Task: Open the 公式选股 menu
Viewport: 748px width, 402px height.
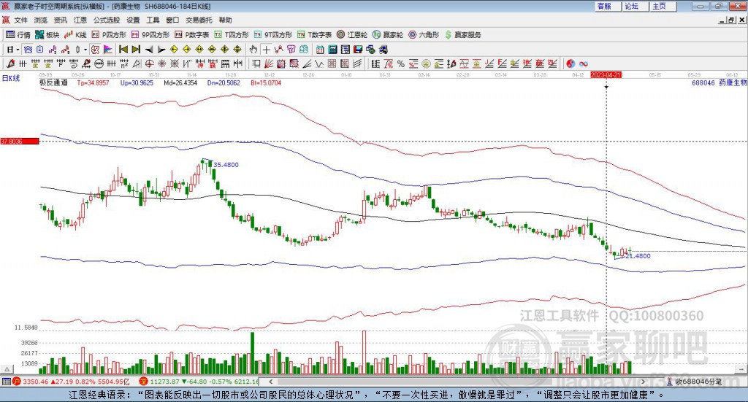Action: pyautogui.click(x=107, y=20)
